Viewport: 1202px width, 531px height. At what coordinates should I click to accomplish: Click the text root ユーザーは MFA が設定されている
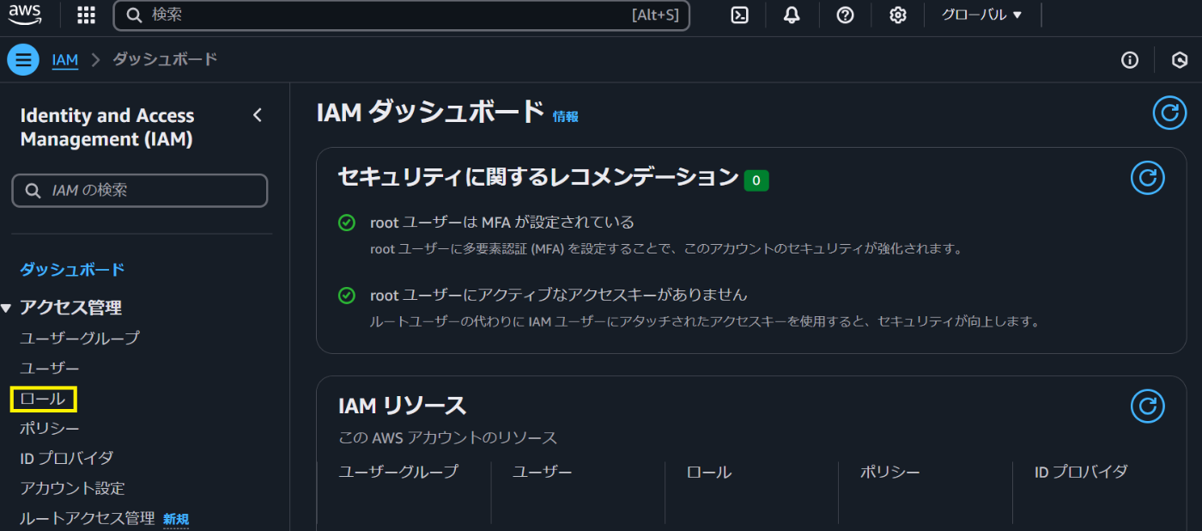tap(502, 223)
